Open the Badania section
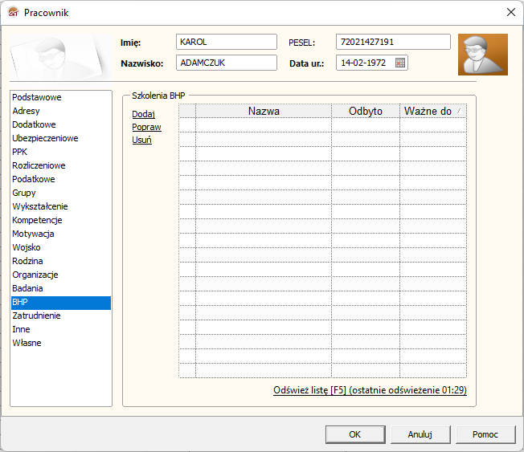The width and height of the screenshot is (524, 452). pos(28,288)
